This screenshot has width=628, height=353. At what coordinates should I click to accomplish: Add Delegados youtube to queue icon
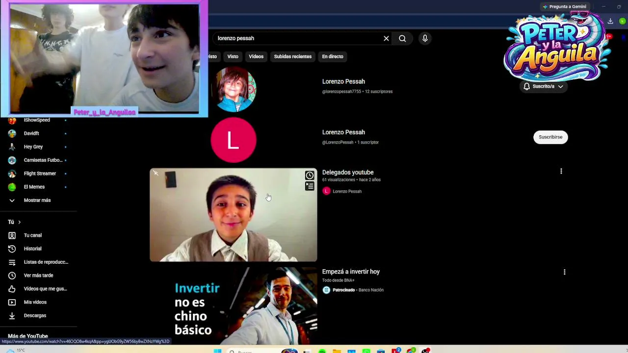coord(310,186)
